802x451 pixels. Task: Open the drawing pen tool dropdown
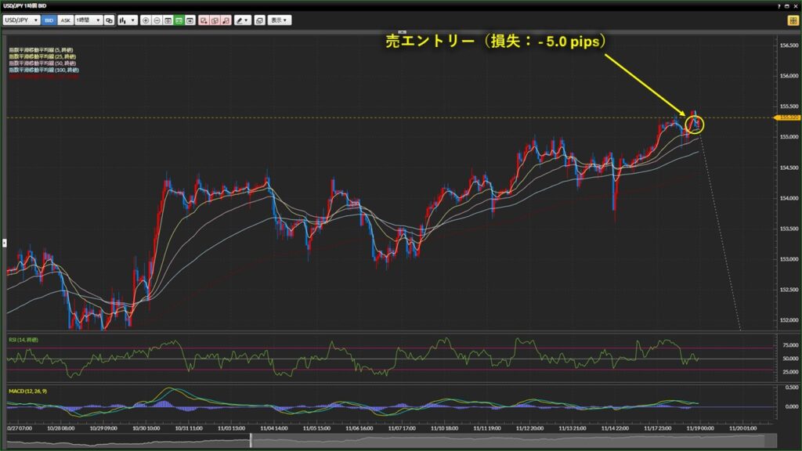tap(243, 20)
